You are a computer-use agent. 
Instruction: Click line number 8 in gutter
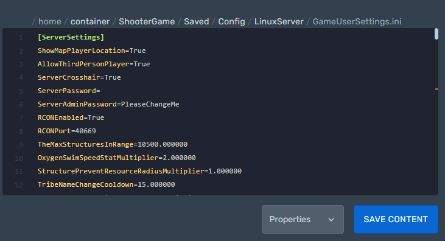coord(21,131)
